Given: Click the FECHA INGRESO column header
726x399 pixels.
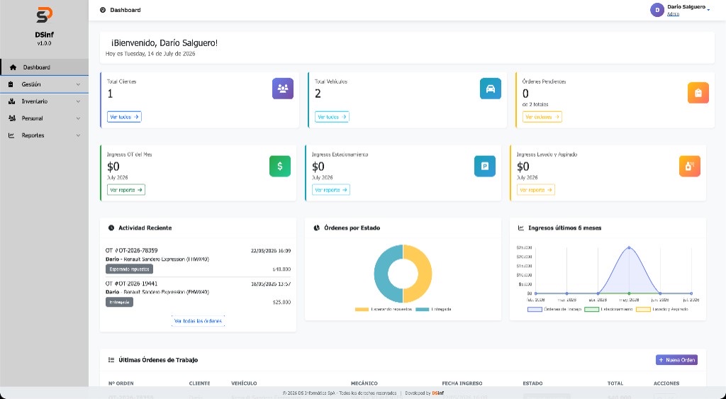Looking at the screenshot, I should click(x=462, y=383).
